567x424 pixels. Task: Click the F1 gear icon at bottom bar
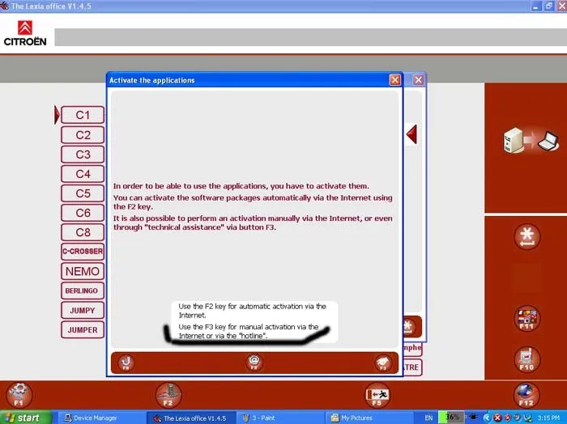tap(19, 395)
